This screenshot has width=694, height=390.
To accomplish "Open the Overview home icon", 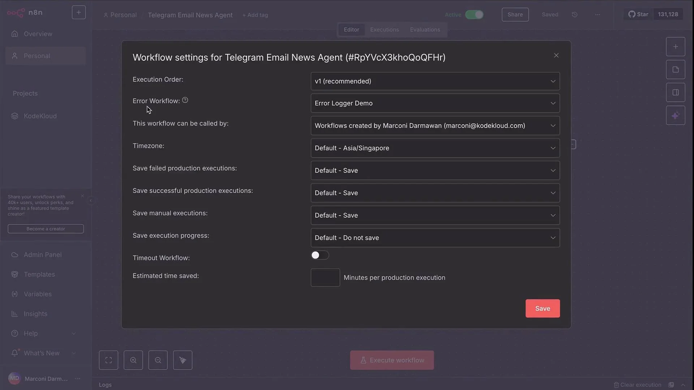I will [14, 34].
